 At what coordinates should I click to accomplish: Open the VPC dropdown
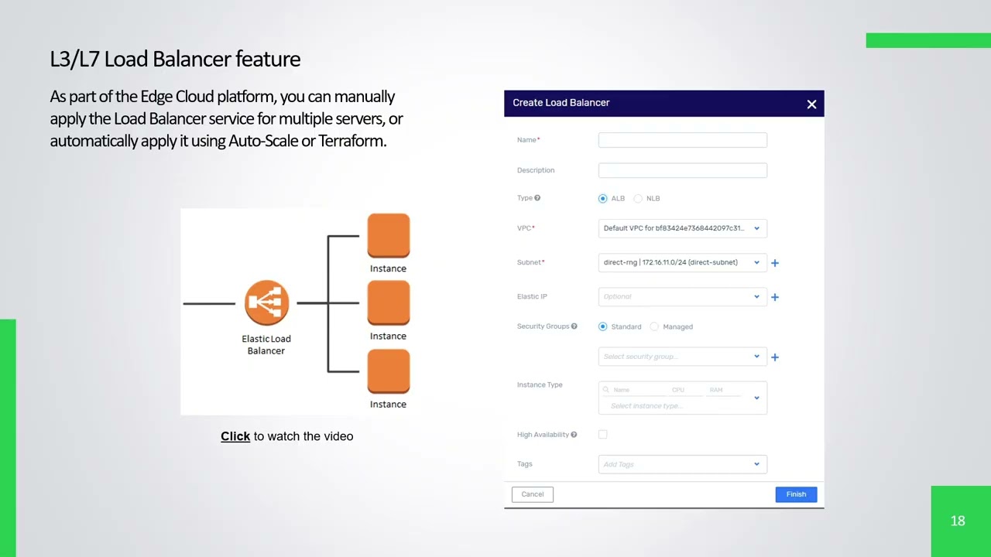coord(683,228)
